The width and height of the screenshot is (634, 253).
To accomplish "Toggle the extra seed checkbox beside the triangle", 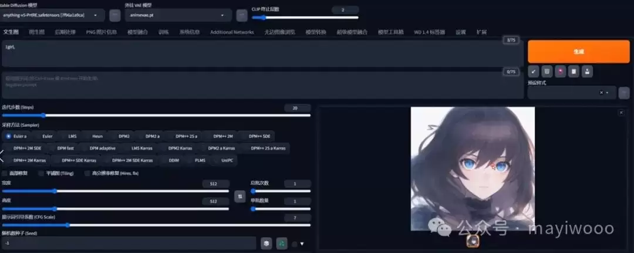I will pos(294,244).
